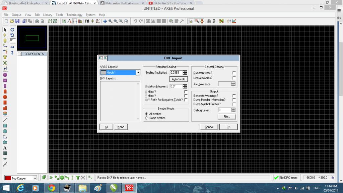This screenshot has height=193, width=343.
Task: Click the None layers button
Action: click(x=121, y=127)
